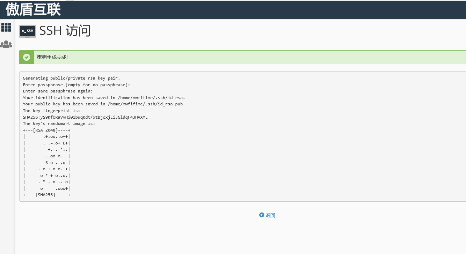The width and height of the screenshot is (466, 254).
Task: Click the green success checkmark icon
Action: 27,57
